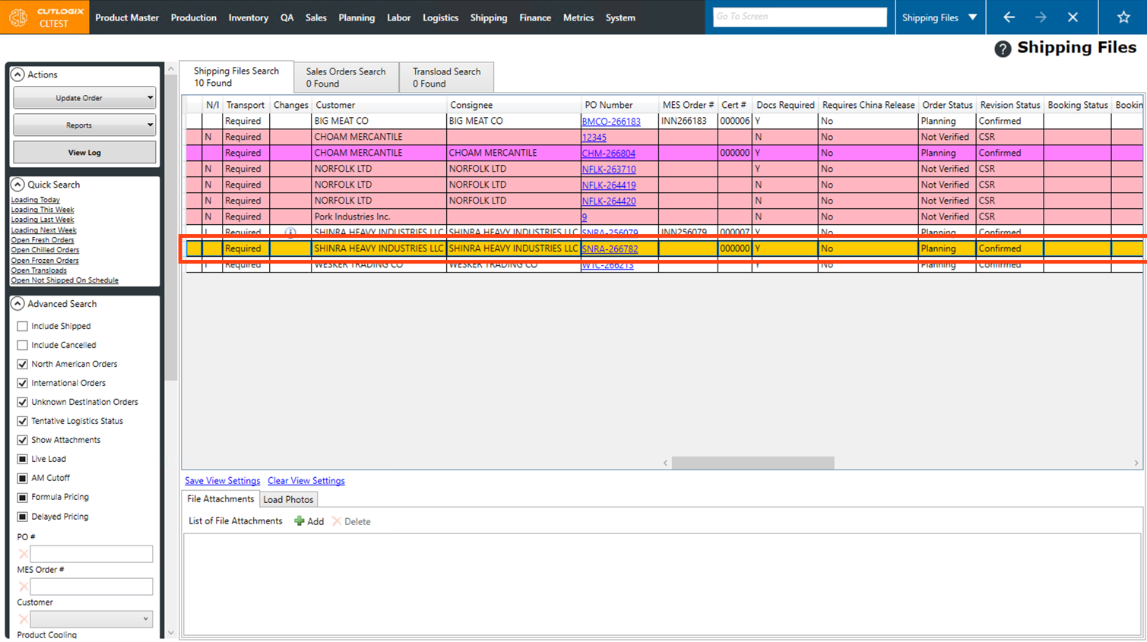Toggle the Show Attachments checkbox
This screenshot has width=1147, height=642.
[23, 440]
